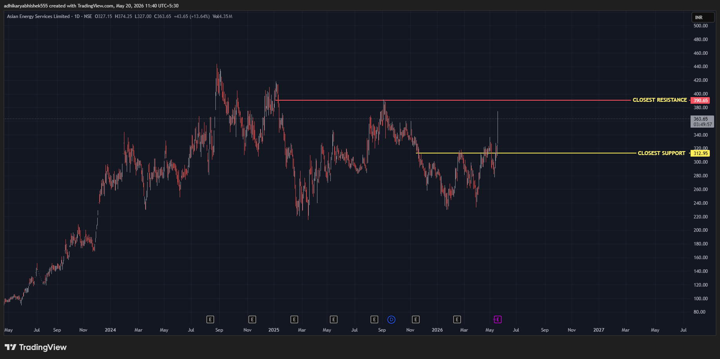Open the INR currency selector
Screen dimensions: 720x359
(703, 17)
